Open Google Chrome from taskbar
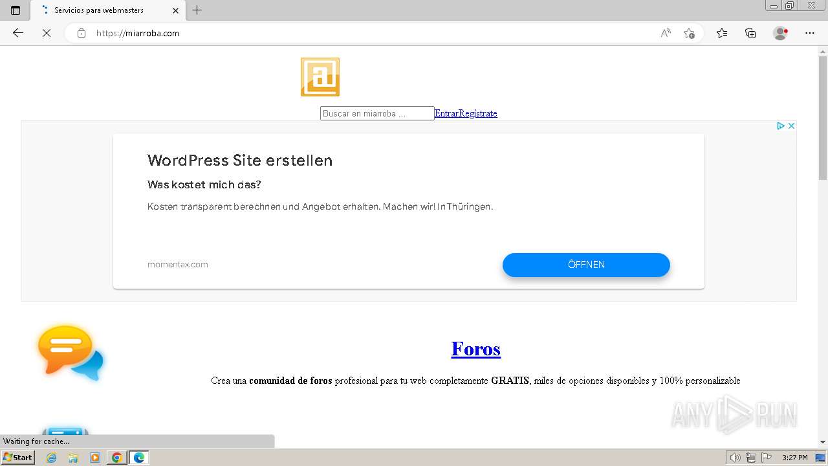828x466 pixels. coord(117,458)
